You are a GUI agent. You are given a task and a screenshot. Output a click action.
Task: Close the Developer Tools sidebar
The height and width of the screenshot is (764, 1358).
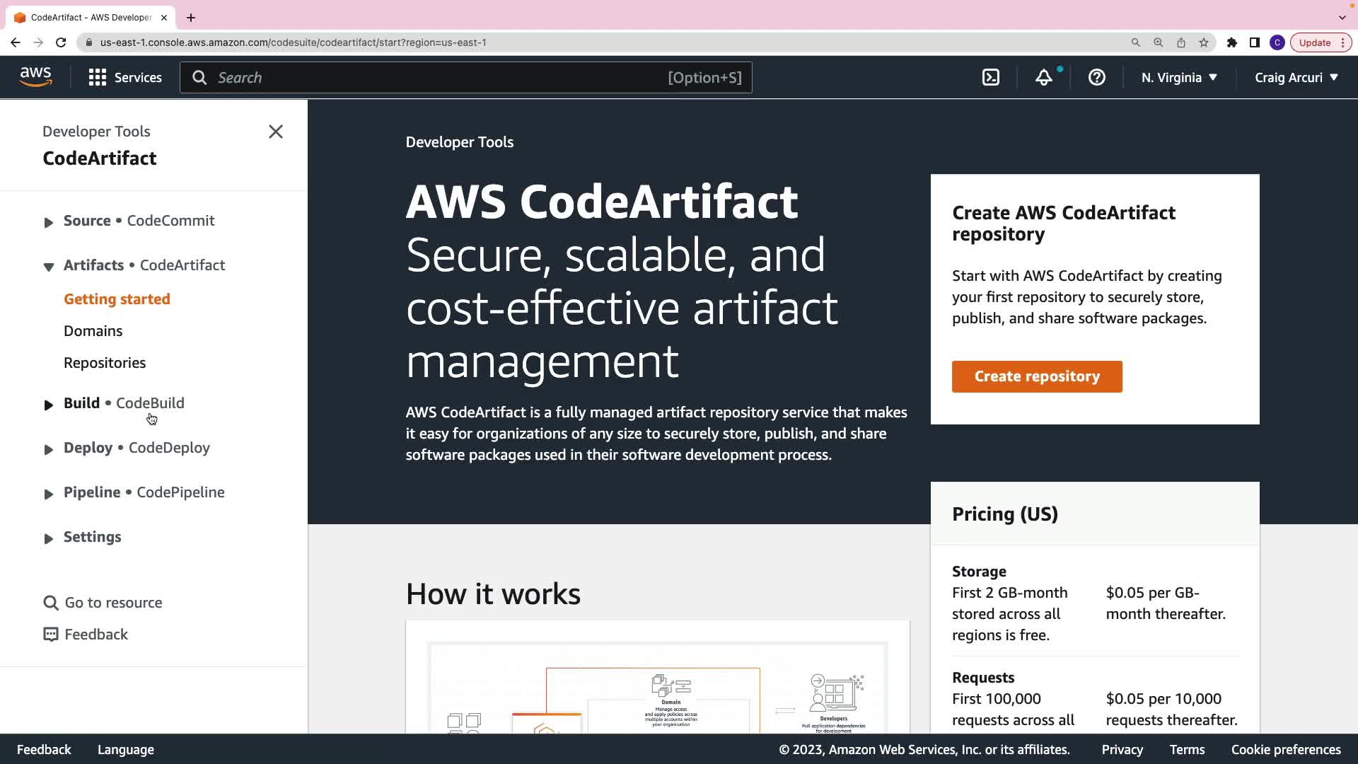coord(276,132)
